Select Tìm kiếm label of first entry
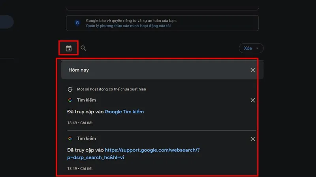This screenshot has height=177, width=316. coord(86,100)
